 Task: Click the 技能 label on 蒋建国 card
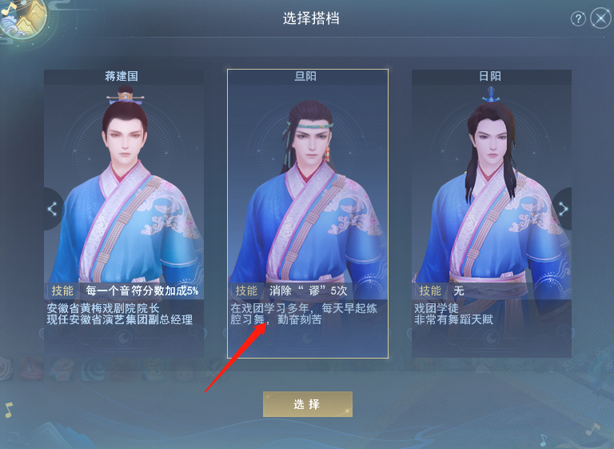[62, 291]
